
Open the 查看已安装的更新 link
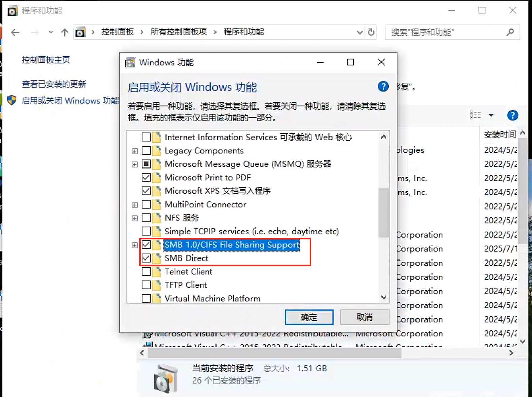tap(54, 84)
